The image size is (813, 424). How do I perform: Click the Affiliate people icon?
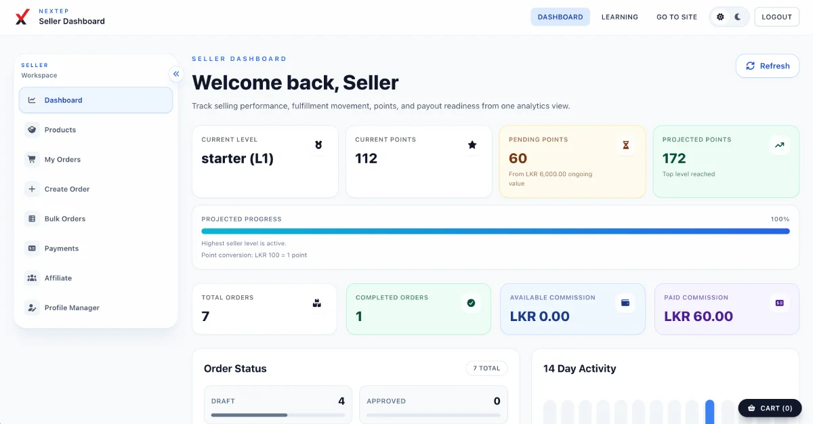32,278
